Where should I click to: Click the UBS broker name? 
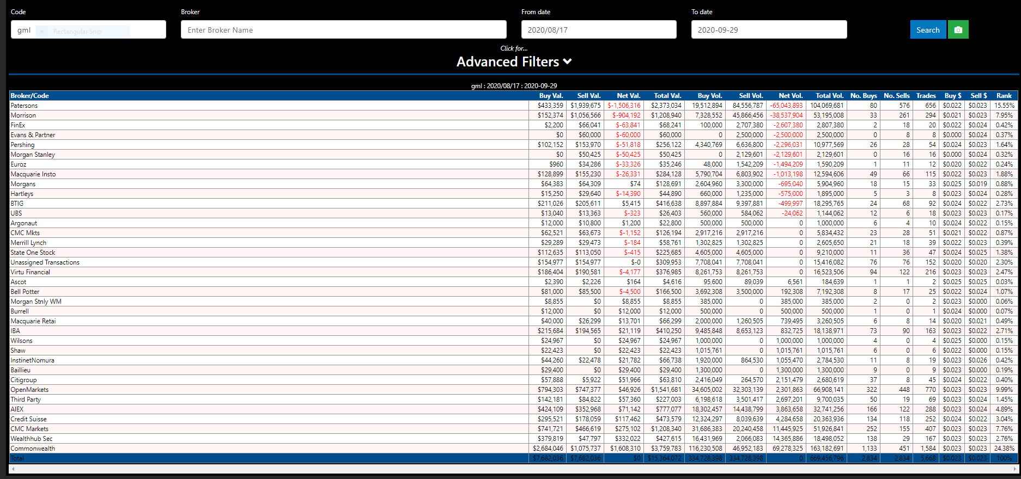(16, 213)
